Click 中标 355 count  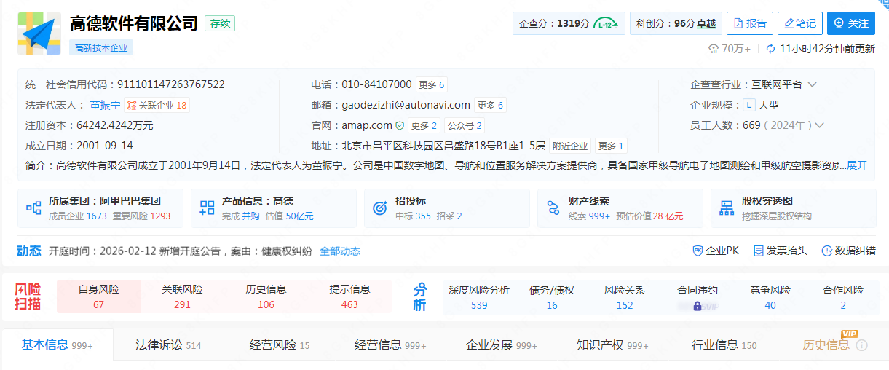413,216
